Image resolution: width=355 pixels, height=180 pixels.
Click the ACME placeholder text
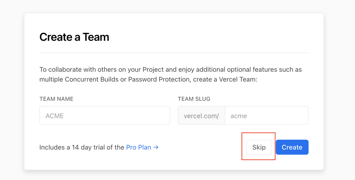55,116
